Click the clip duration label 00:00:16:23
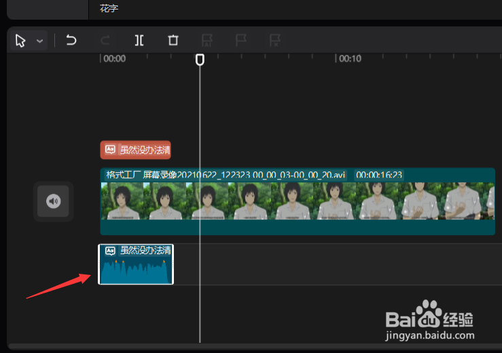502x353 pixels. pos(379,175)
